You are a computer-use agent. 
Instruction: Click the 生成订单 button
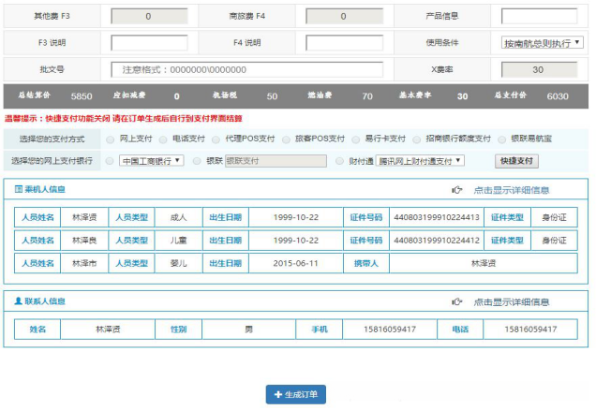point(296,394)
